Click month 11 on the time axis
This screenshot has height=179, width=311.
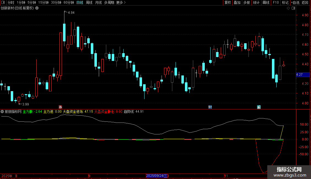[x=226, y=176]
